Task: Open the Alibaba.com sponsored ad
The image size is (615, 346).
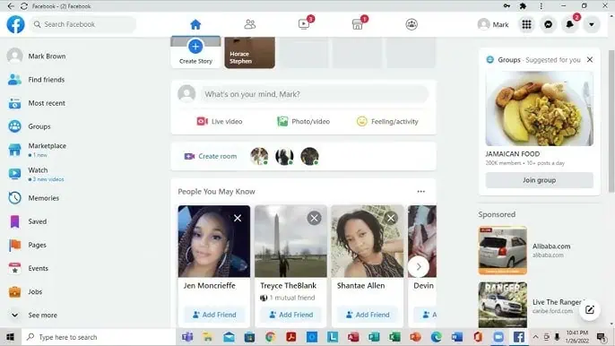Action: [x=540, y=250]
